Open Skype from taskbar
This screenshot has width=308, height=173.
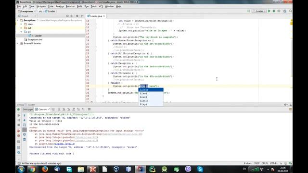200,169
